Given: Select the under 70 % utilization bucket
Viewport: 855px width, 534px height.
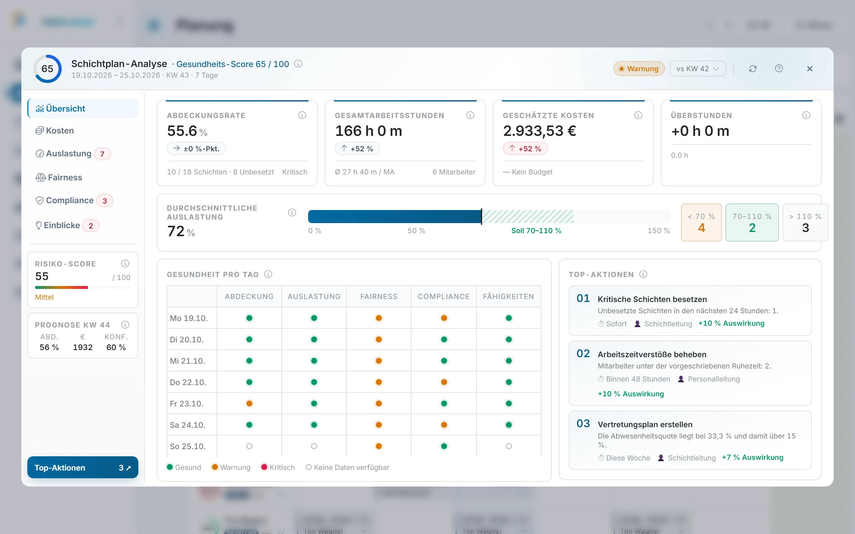Looking at the screenshot, I should [701, 223].
